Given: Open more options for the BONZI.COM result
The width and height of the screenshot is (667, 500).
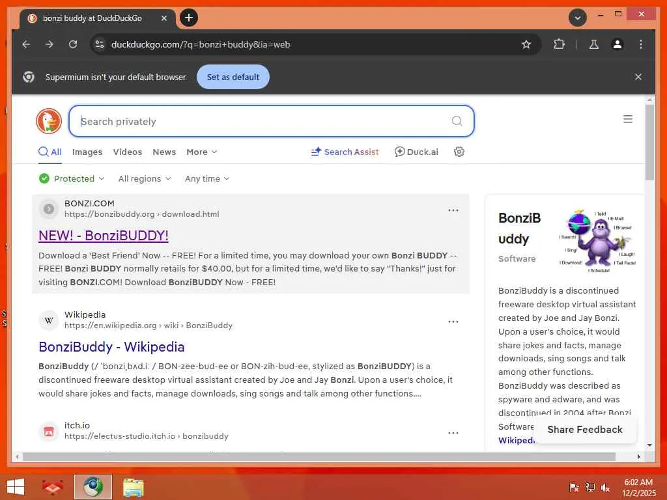Looking at the screenshot, I should [x=453, y=210].
